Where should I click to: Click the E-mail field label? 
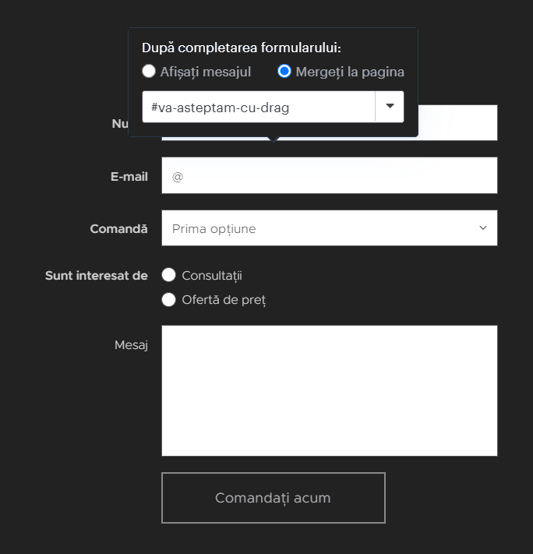click(x=129, y=176)
